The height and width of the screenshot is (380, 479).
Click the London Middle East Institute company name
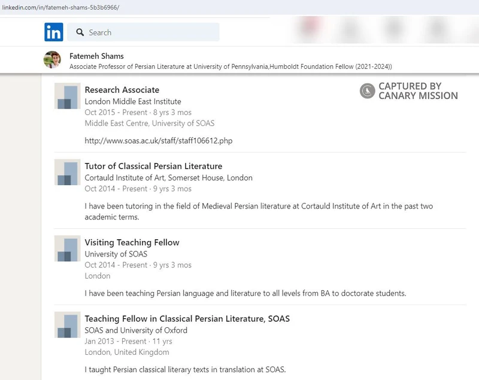133,101
